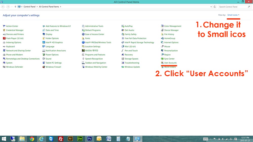Click the Windows Update icon

(x=123, y=67)
